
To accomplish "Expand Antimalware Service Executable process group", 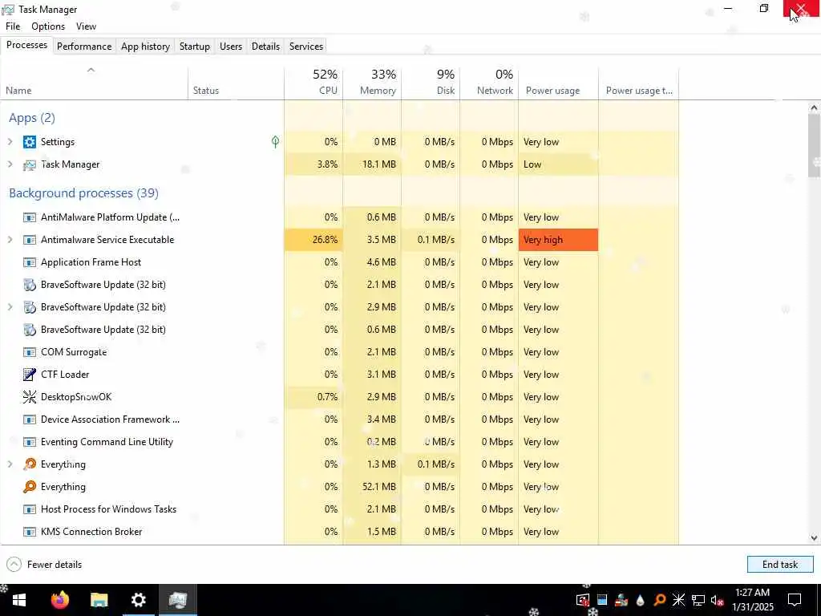I will click(10, 240).
